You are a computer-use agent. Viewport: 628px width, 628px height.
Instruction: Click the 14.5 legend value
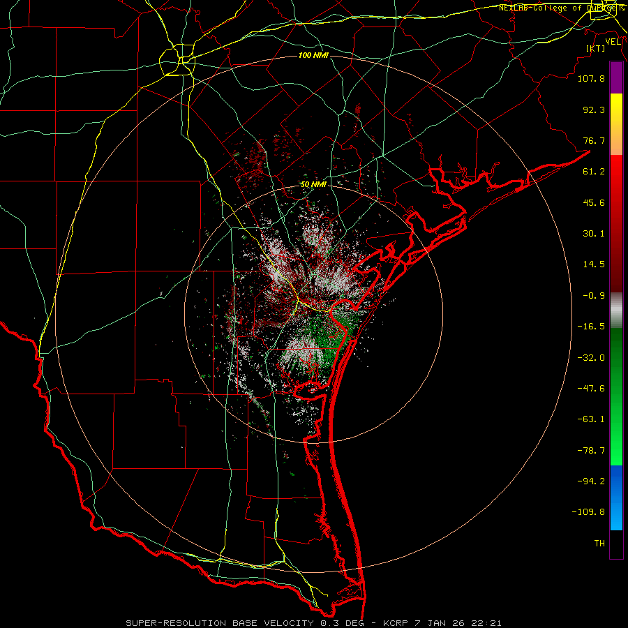click(x=594, y=264)
